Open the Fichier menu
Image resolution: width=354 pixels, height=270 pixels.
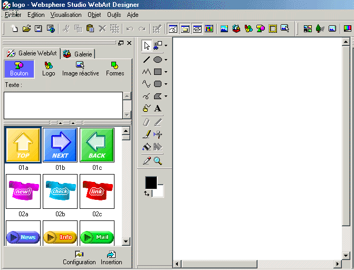(13, 15)
